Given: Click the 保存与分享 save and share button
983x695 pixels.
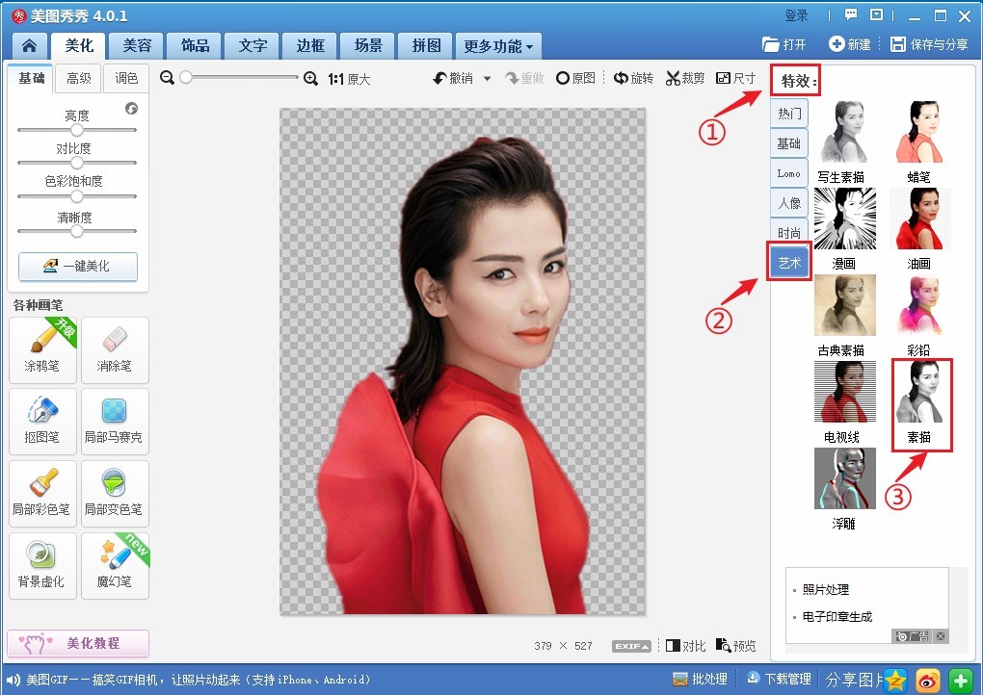Looking at the screenshot, I should click(930, 44).
